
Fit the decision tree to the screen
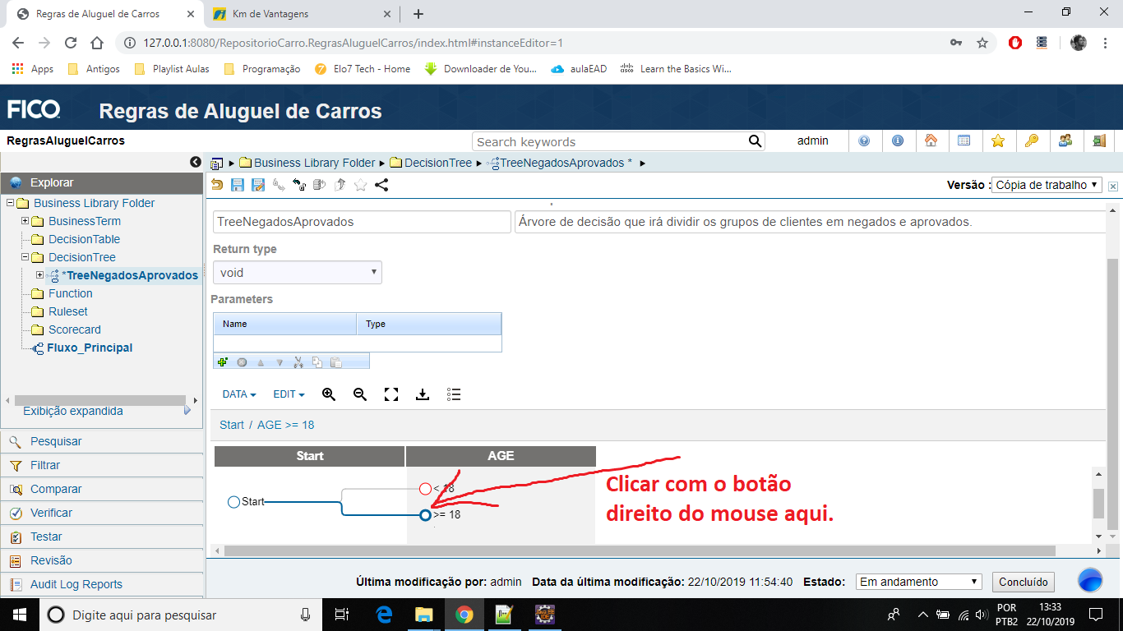point(391,394)
